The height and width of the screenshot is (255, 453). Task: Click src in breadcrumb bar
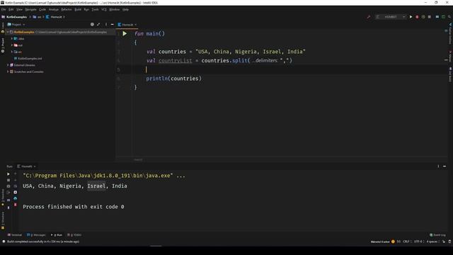[40, 17]
